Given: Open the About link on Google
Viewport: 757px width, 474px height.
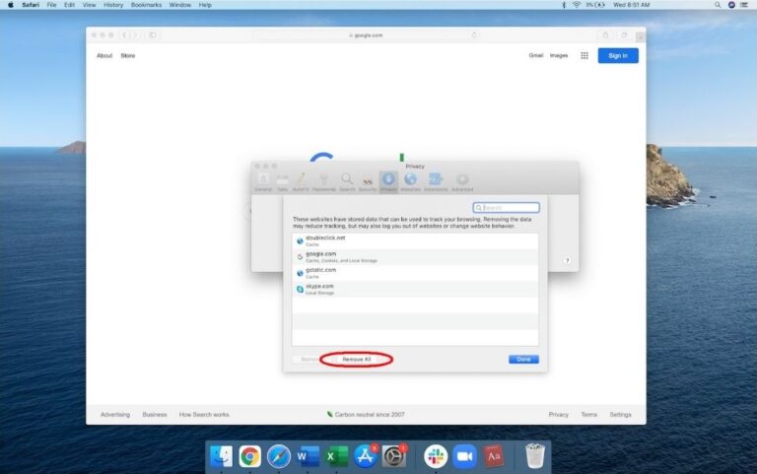Looking at the screenshot, I should pos(104,55).
